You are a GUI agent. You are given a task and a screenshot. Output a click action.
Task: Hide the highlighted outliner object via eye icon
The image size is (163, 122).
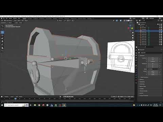[160, 31]
